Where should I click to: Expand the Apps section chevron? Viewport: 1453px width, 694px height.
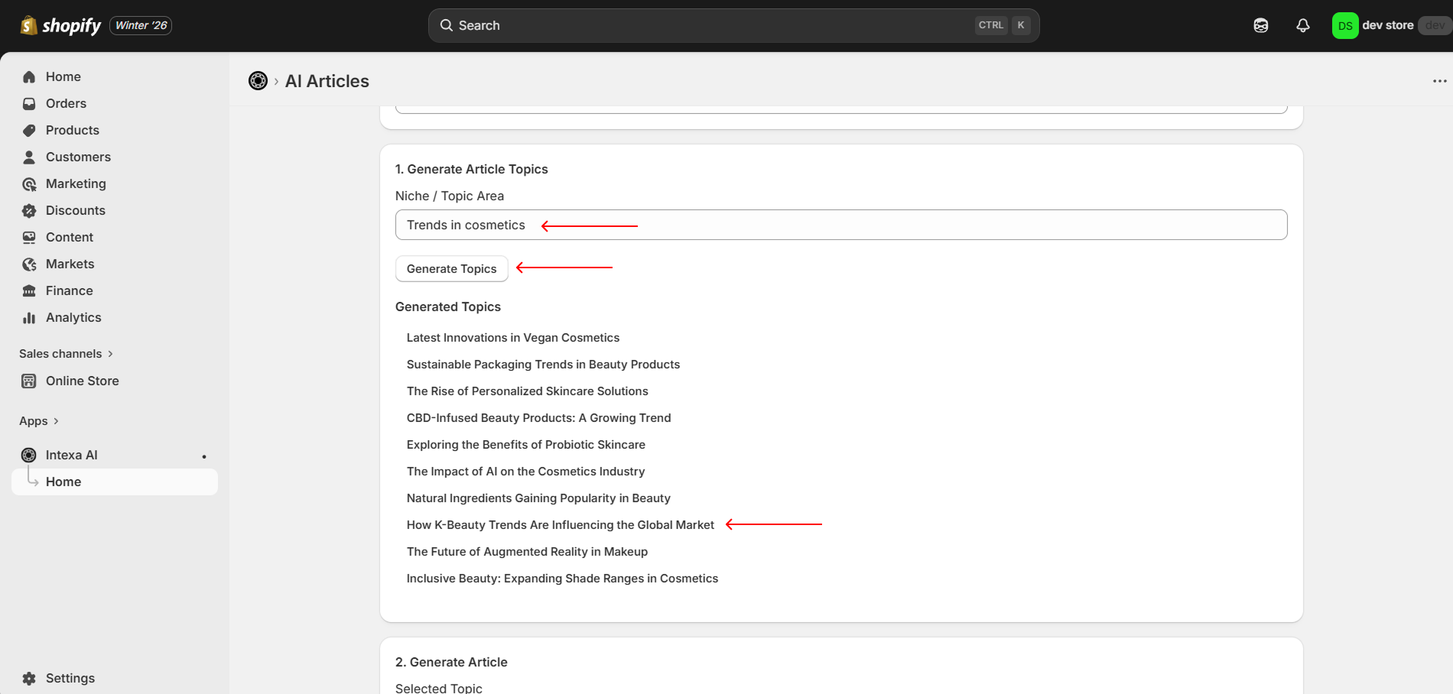56,421
